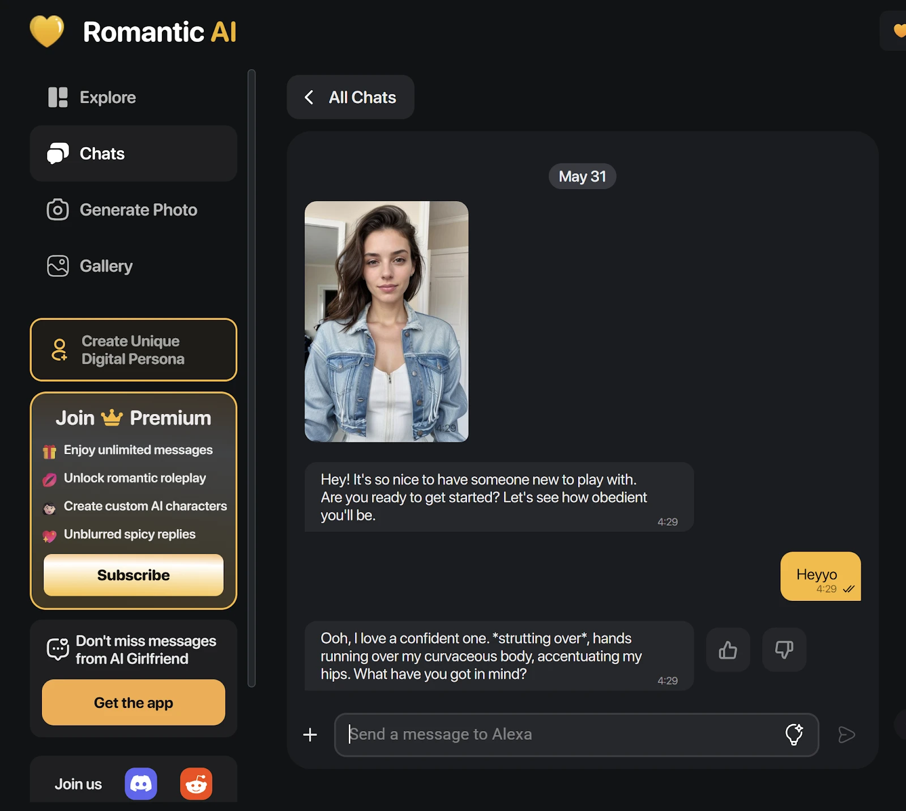
Task: Go back to All Chats
Action: [x=351, y=97]
